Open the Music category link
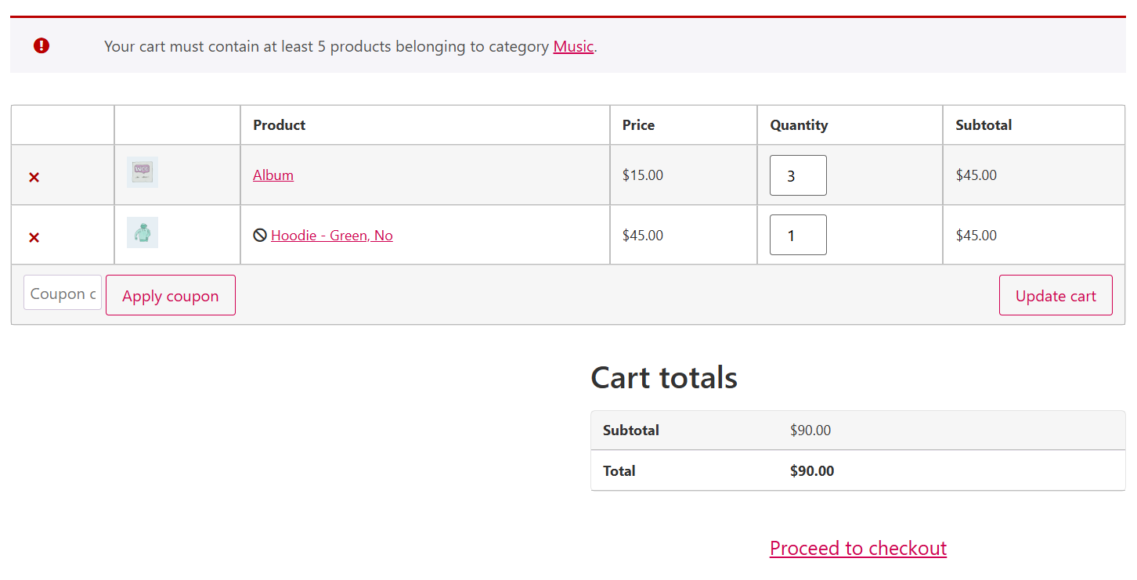 (x=573, y=46)
